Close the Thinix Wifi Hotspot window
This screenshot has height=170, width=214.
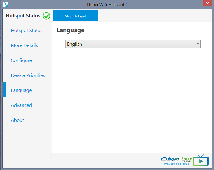(x=207, y=3)
